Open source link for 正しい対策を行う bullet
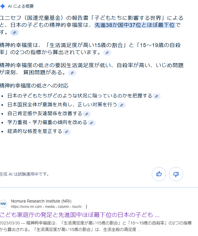 [x=122, y=105]
